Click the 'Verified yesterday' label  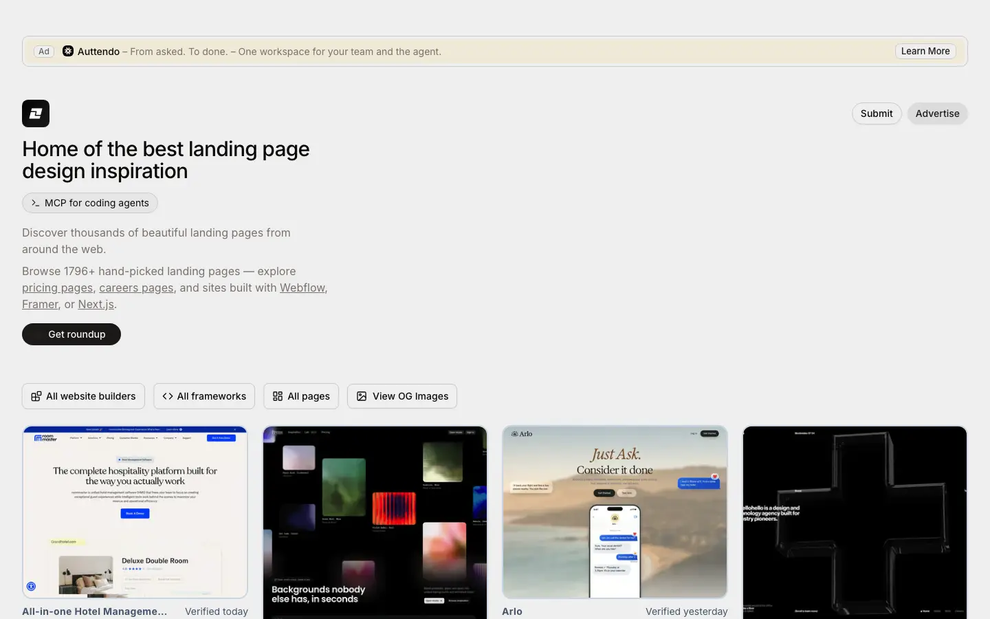pos(687,611)
